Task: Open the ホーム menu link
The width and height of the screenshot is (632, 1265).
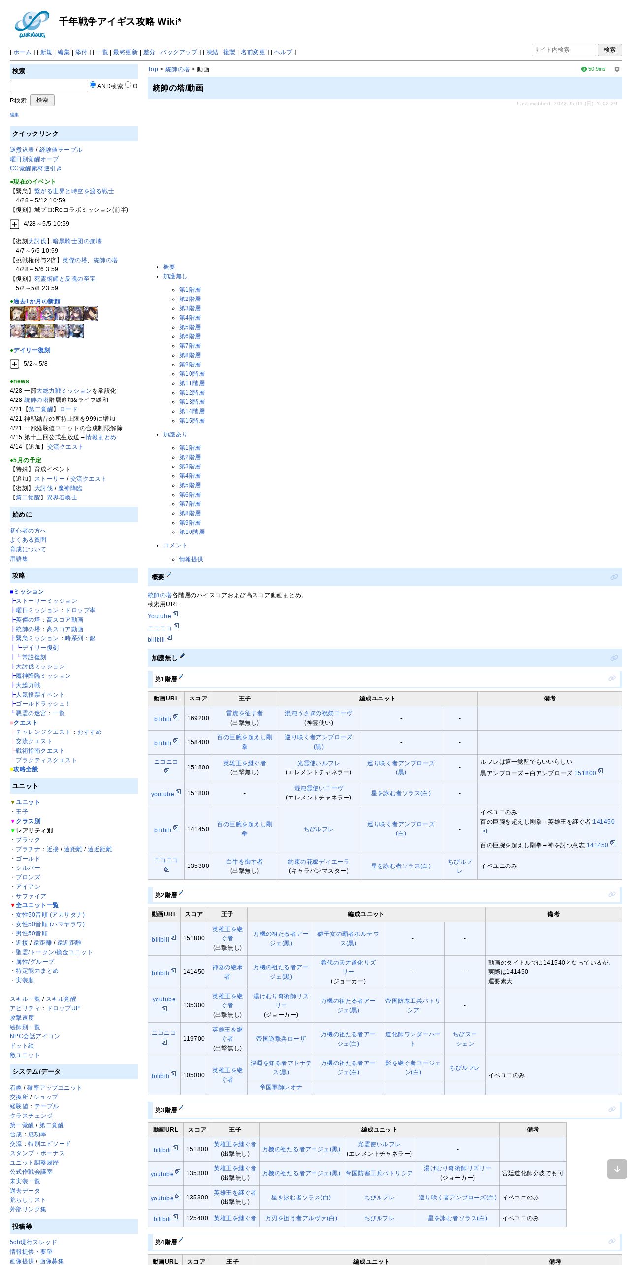Action: [x=22, y=52]
